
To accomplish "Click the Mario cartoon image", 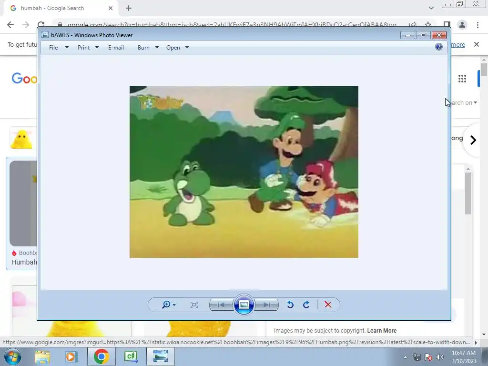I will pyautogui.click(x=244, y=172).
